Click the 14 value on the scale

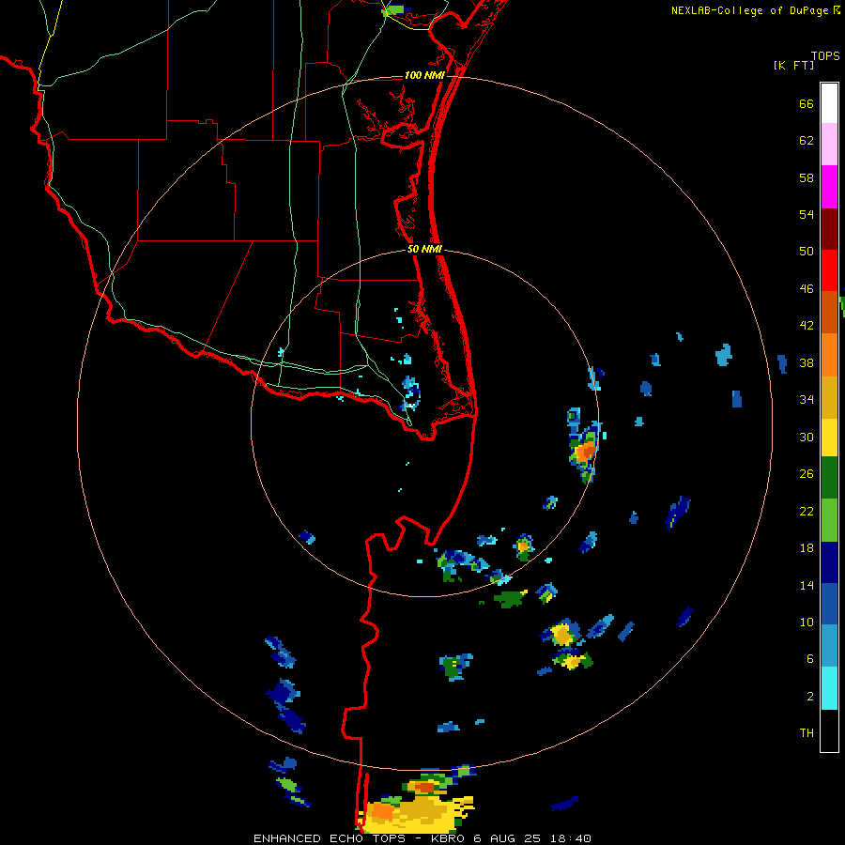point(807,585)
